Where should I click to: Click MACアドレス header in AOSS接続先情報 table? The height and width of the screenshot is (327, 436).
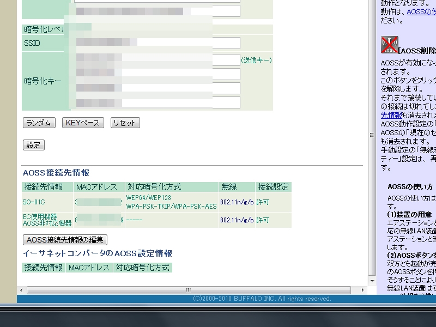click(x=99, y=187)
